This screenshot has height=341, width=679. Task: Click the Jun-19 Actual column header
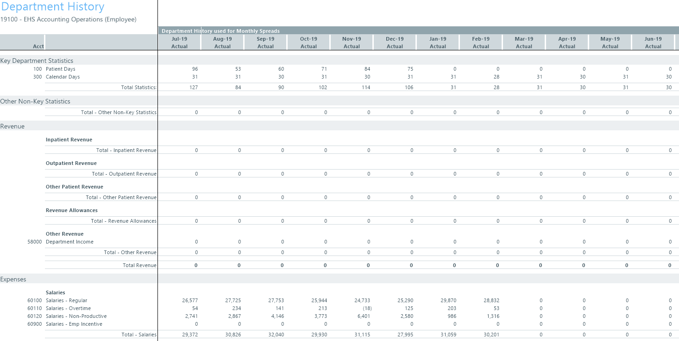point(653,43)
